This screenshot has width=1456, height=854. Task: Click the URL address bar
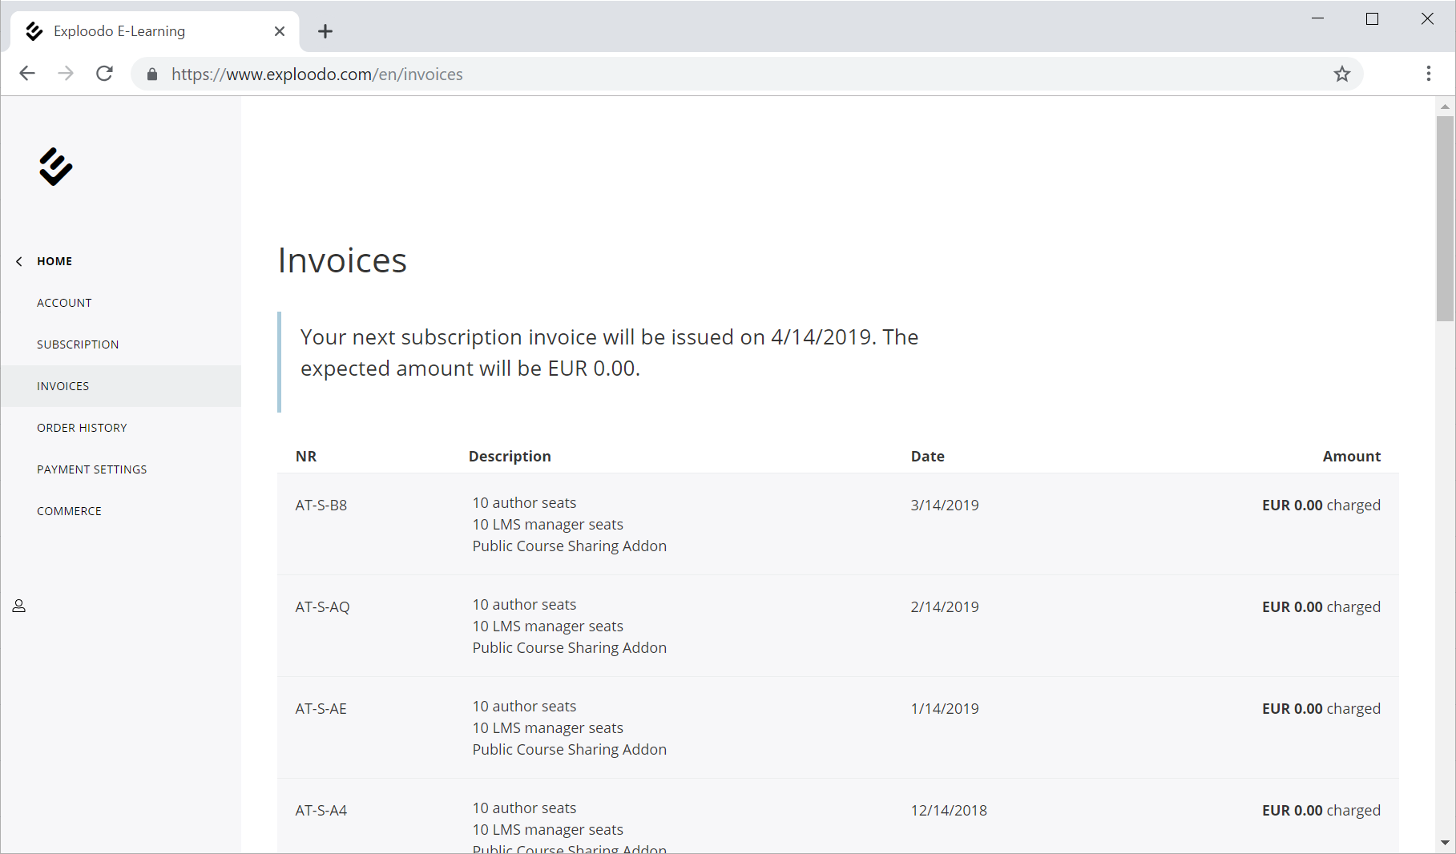(x=721, y=75)
